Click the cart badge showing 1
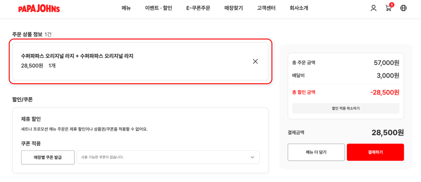This screenshot has width=421, height=182. 392,4
